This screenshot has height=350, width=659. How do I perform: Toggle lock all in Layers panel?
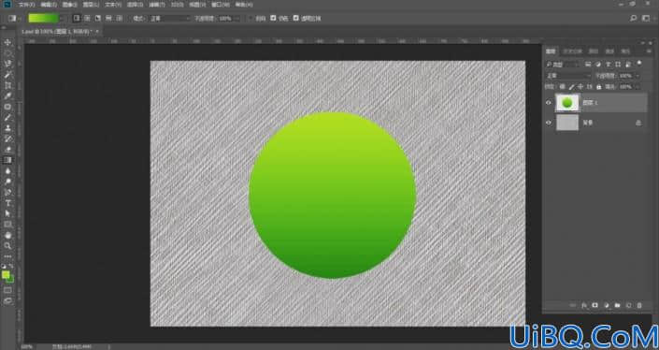(599, 87)
